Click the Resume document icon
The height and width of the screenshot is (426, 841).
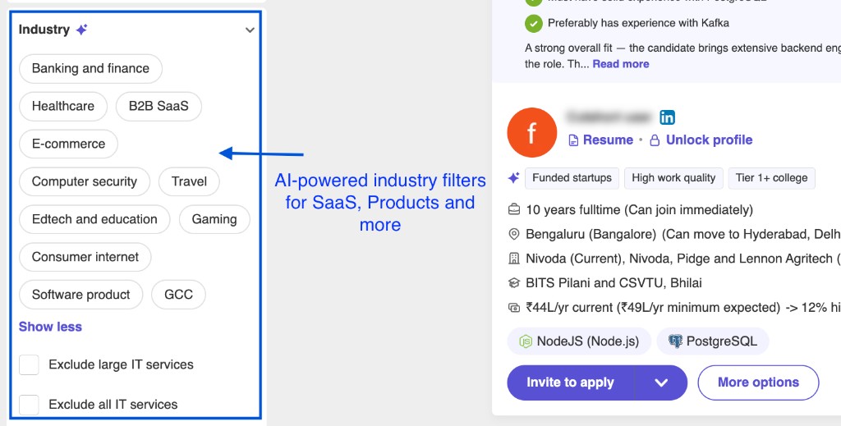pos(573,140)
